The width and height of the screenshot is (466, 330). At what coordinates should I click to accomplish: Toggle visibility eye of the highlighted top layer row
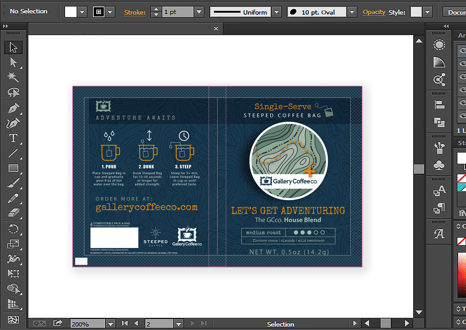[x=462, y=51]
